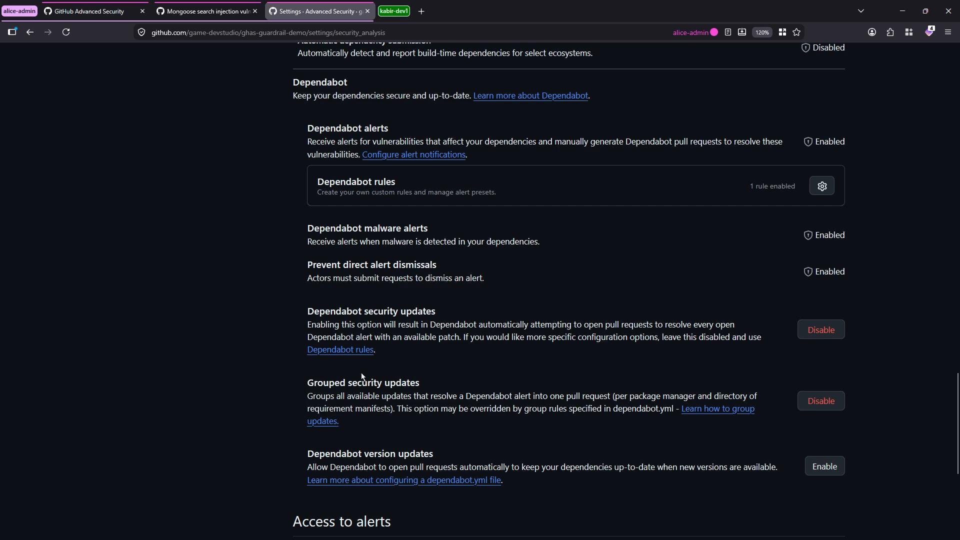
Task: Open reader view icon in address bar
Action: [x=728, y=32]
